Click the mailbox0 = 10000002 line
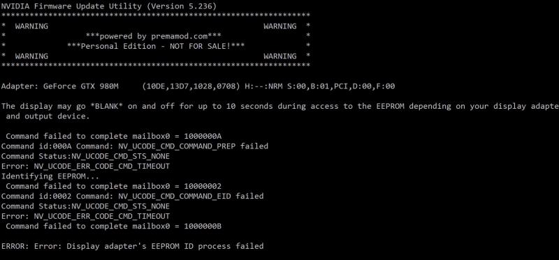This screenshot has width=559, height=260. [114, 186]
